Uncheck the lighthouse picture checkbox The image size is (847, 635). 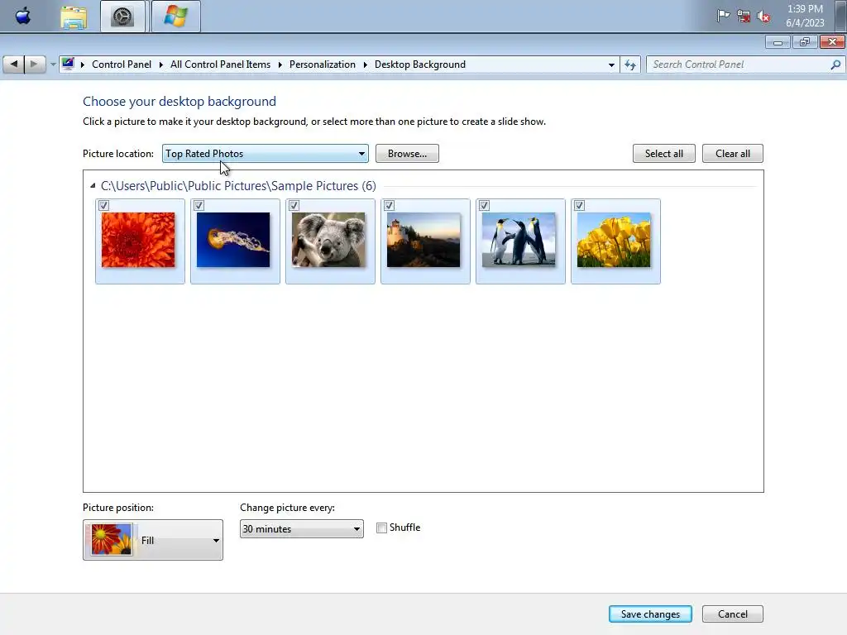point(389,205)
